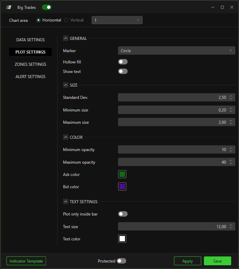Minimize the Big Trades settings window
This screenshot has width=239, height=269.
pos(213,7)
